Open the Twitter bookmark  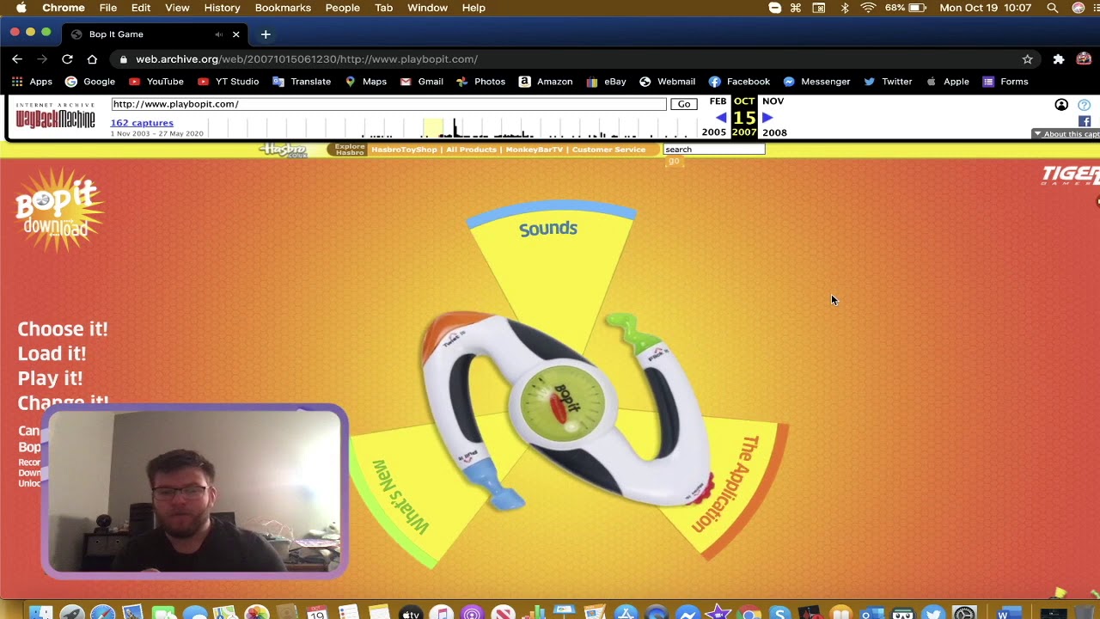[x=888, y=82]
